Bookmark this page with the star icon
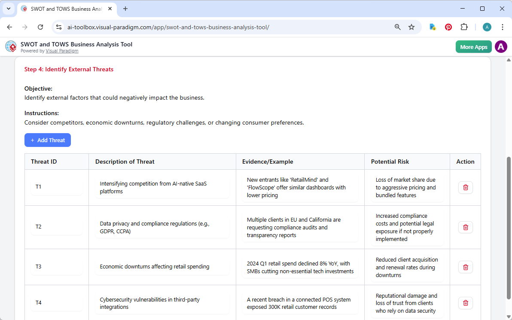 point(411,27)
